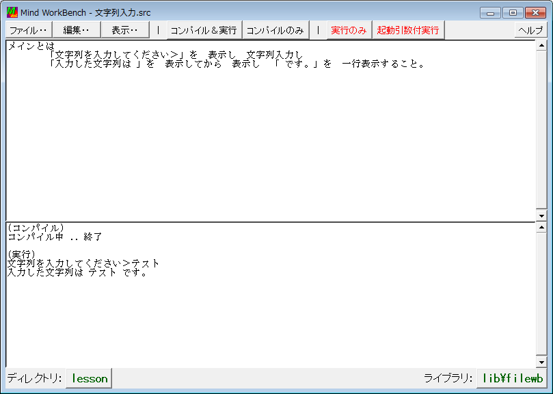The height and width of the screenshot is (394, 553).
Task: Click output line 入力した文字列は テスト です。
Action: pos(77,272)
